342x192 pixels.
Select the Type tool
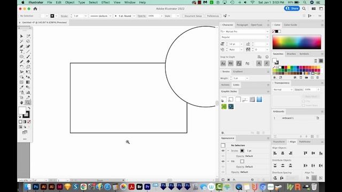coord(21,52)
